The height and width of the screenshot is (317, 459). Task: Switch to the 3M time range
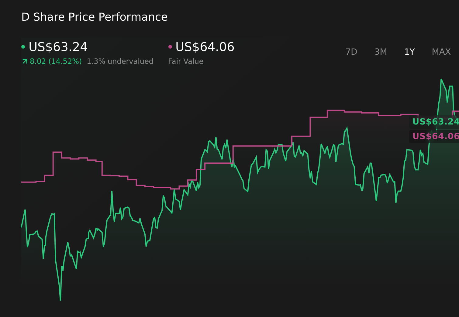pyautogui.click(x=380, y=52)
